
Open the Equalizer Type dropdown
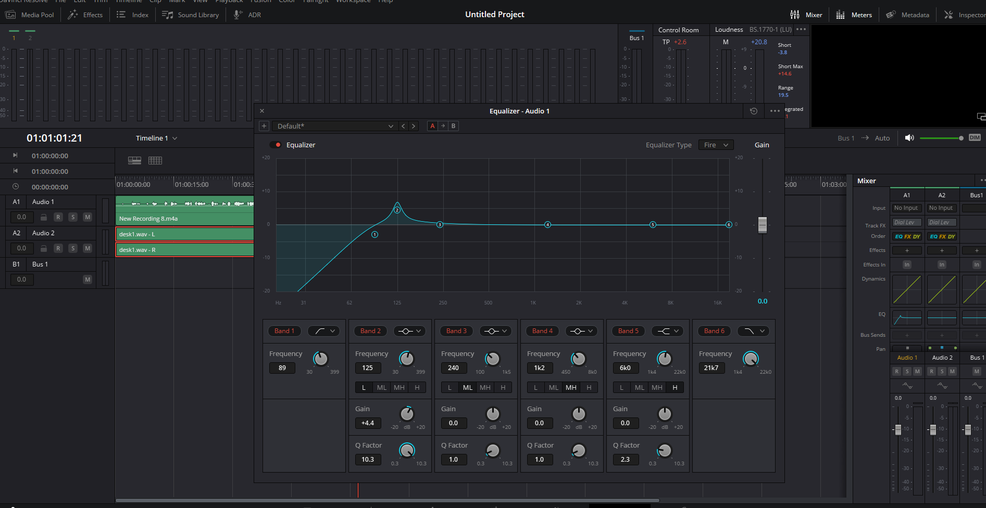coord(716,145)
